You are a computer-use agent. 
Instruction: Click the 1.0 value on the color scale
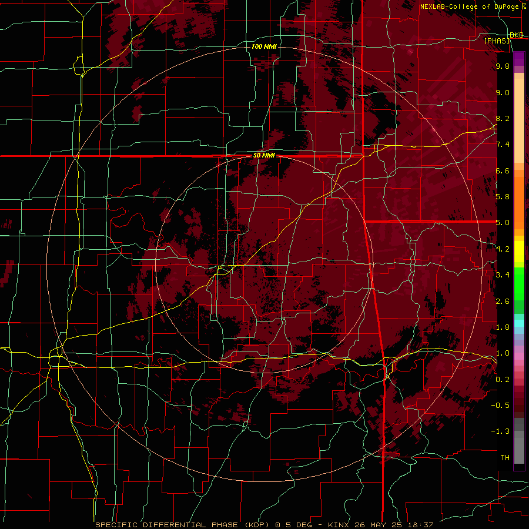pos(503,353)
